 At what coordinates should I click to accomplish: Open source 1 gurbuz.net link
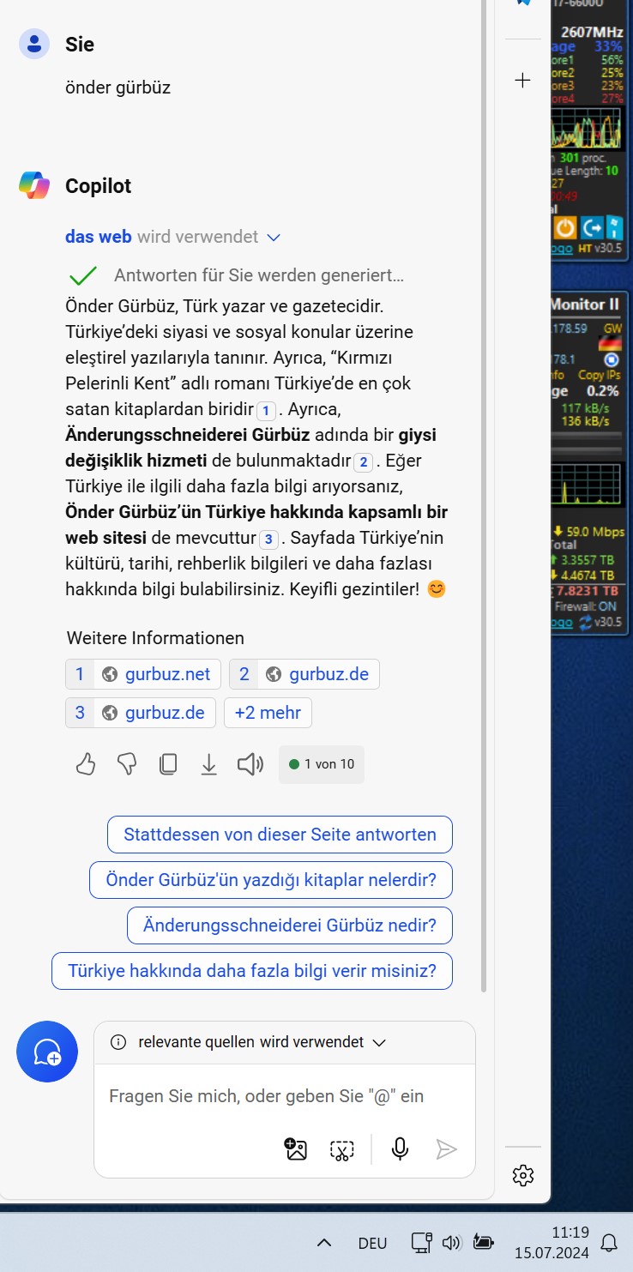143,674
